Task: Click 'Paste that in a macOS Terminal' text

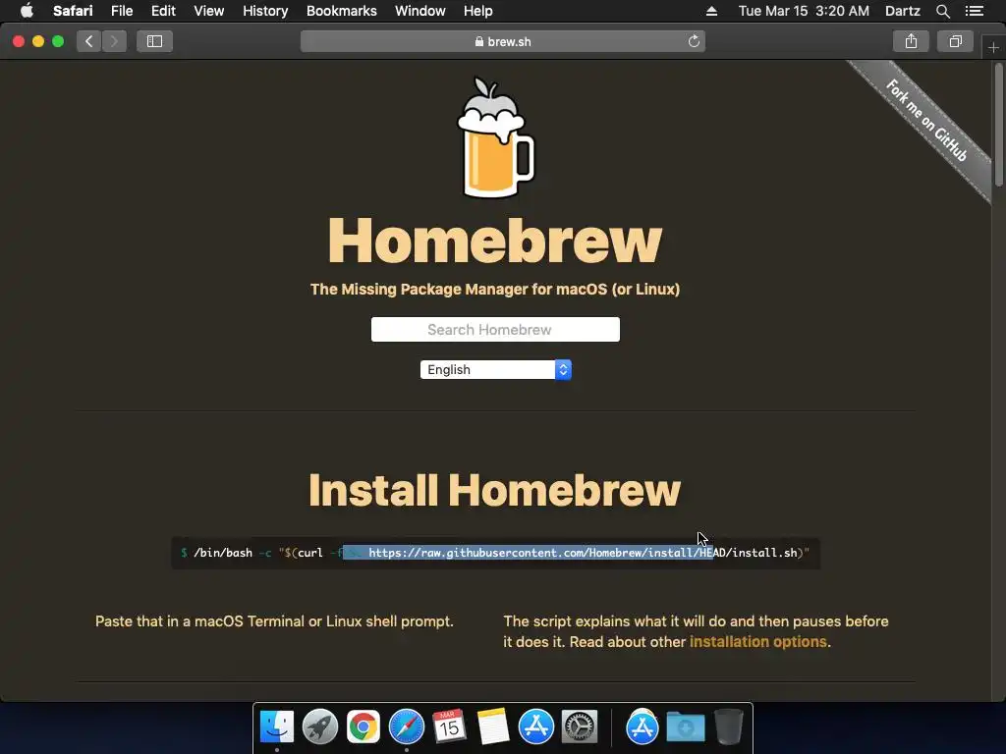Action: (274, 621)
